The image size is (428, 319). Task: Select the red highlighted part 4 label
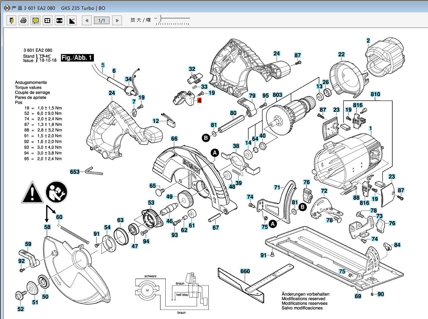pos(200,100)
